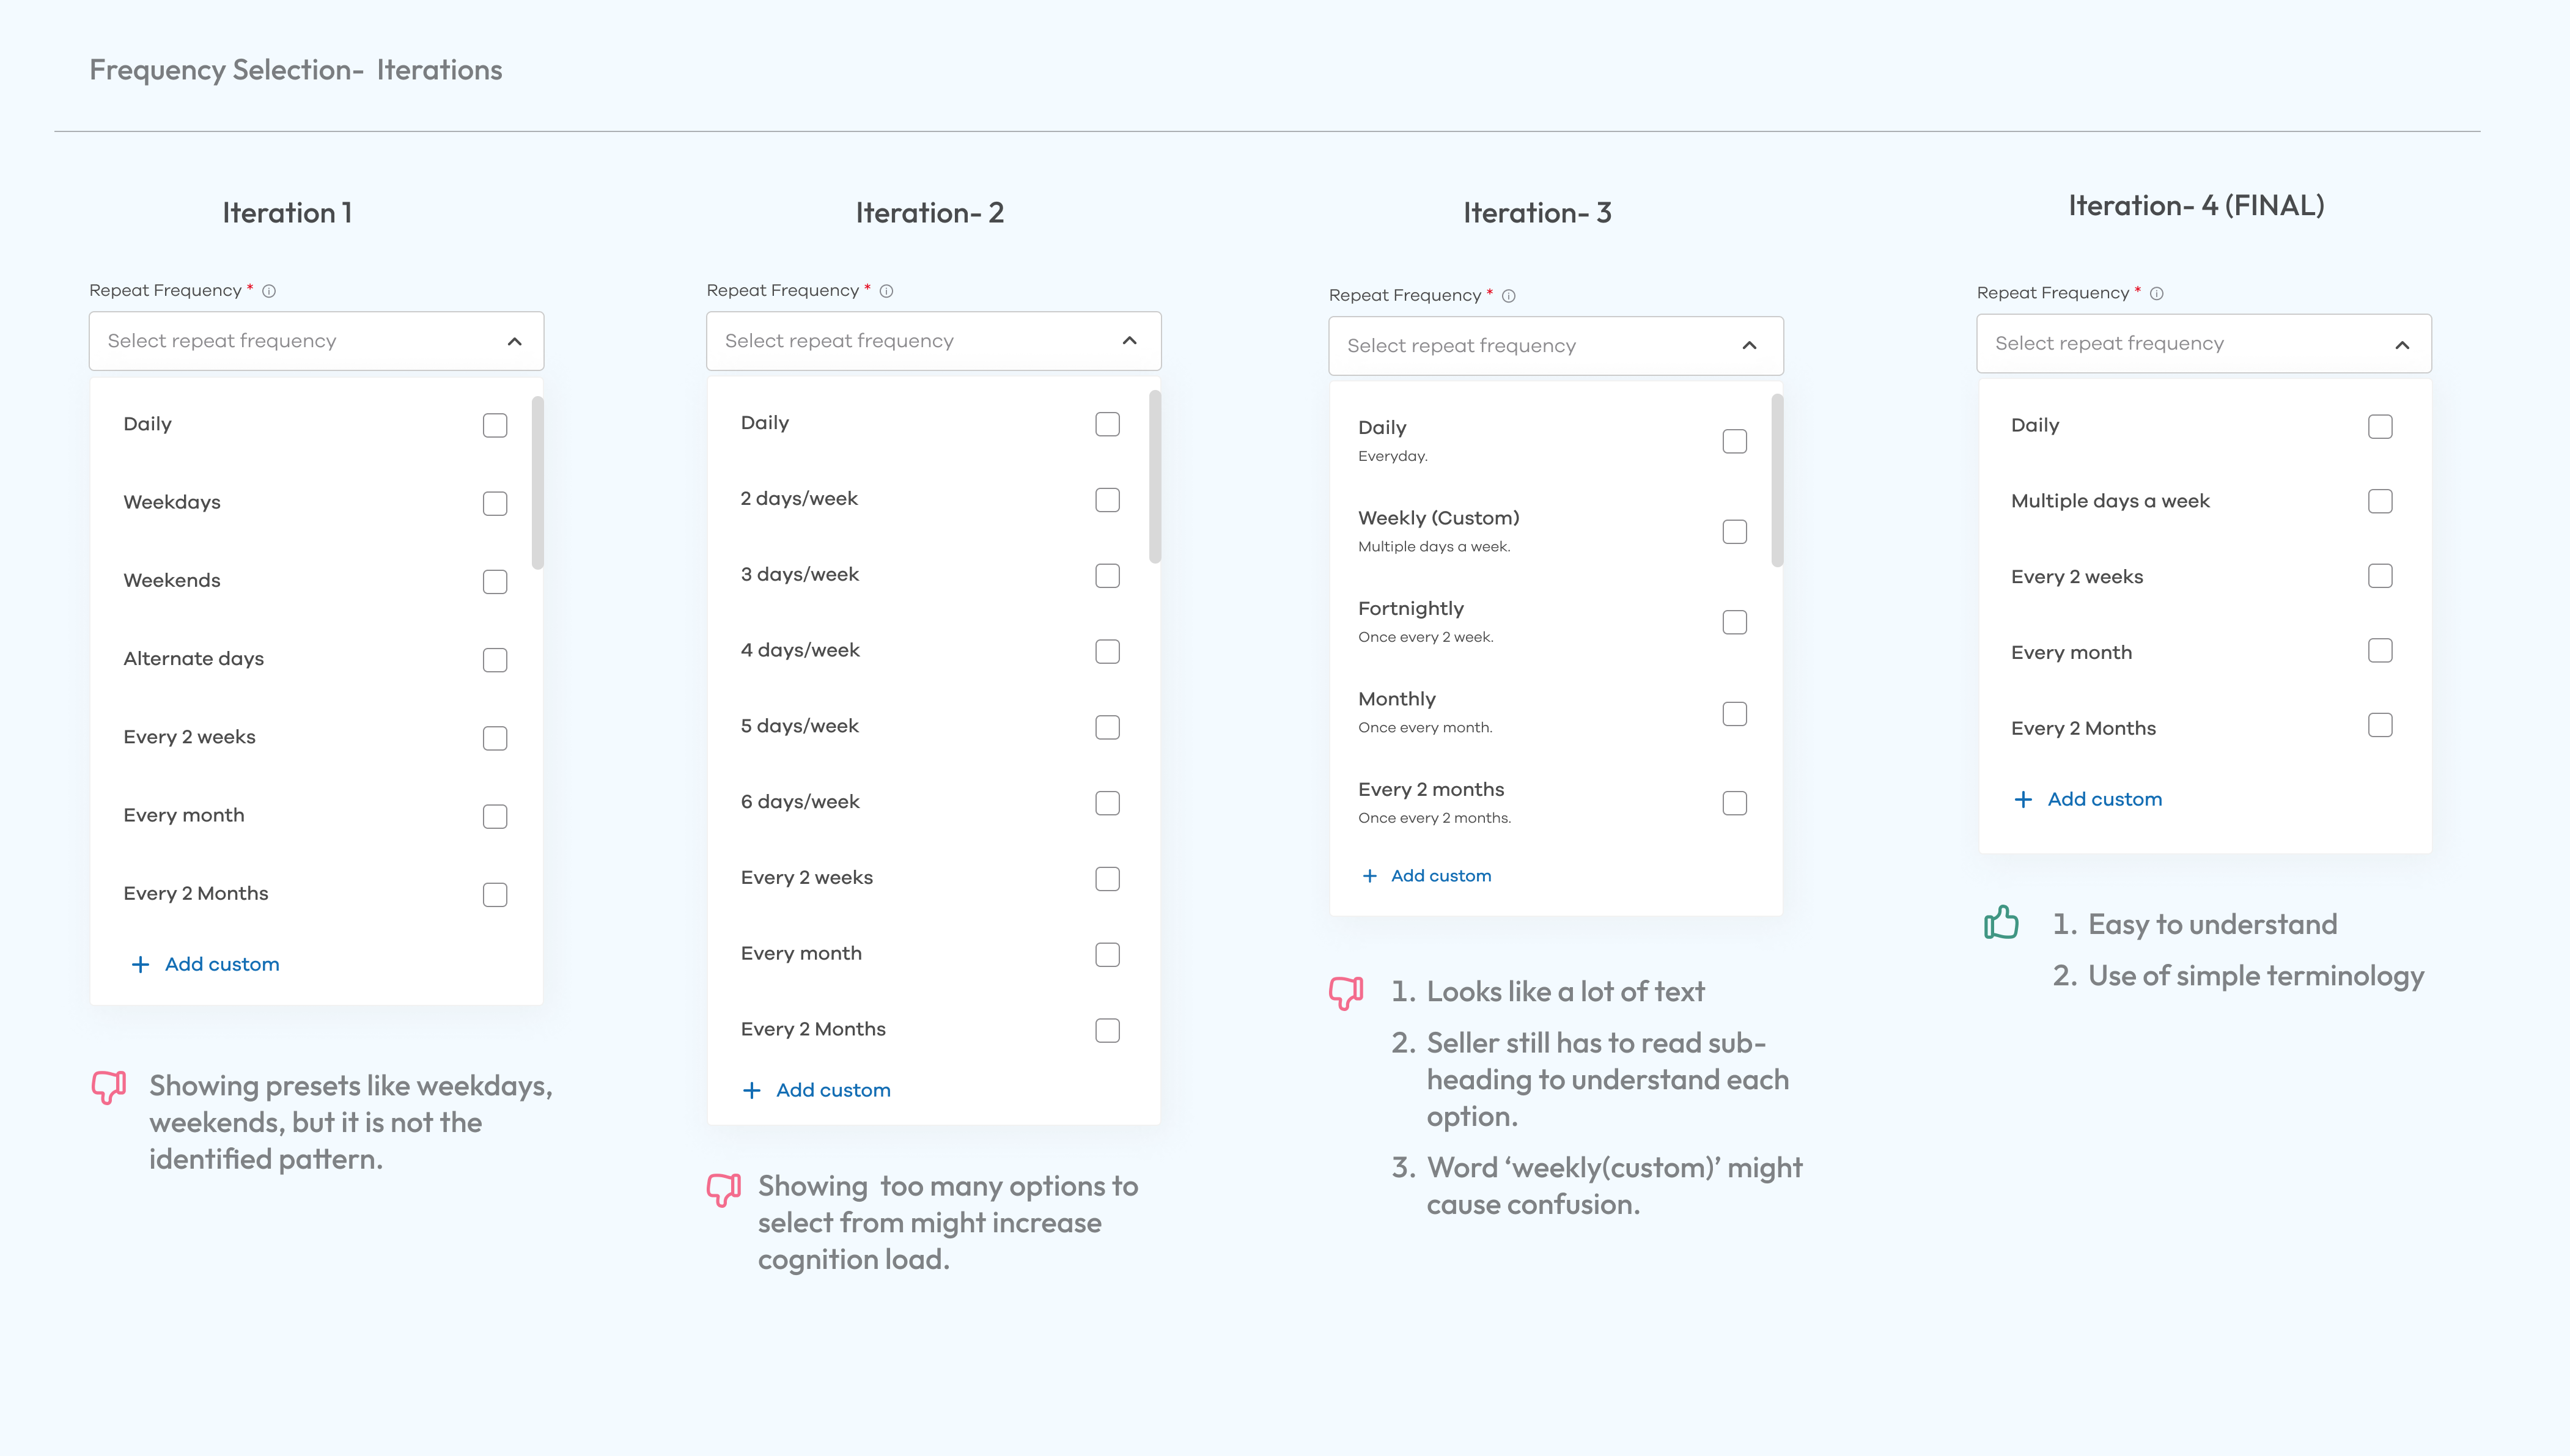Click plus icon next to Add custom in Iteration-2
Screen dimensions: 2570x1456
752,1091
